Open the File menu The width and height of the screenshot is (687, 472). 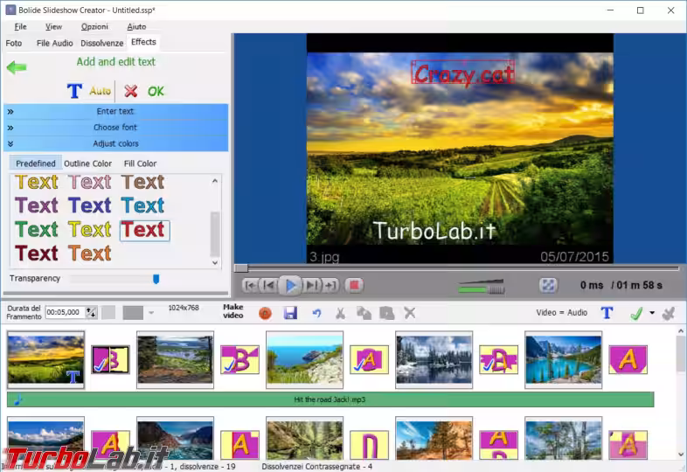tap(20, 27)
